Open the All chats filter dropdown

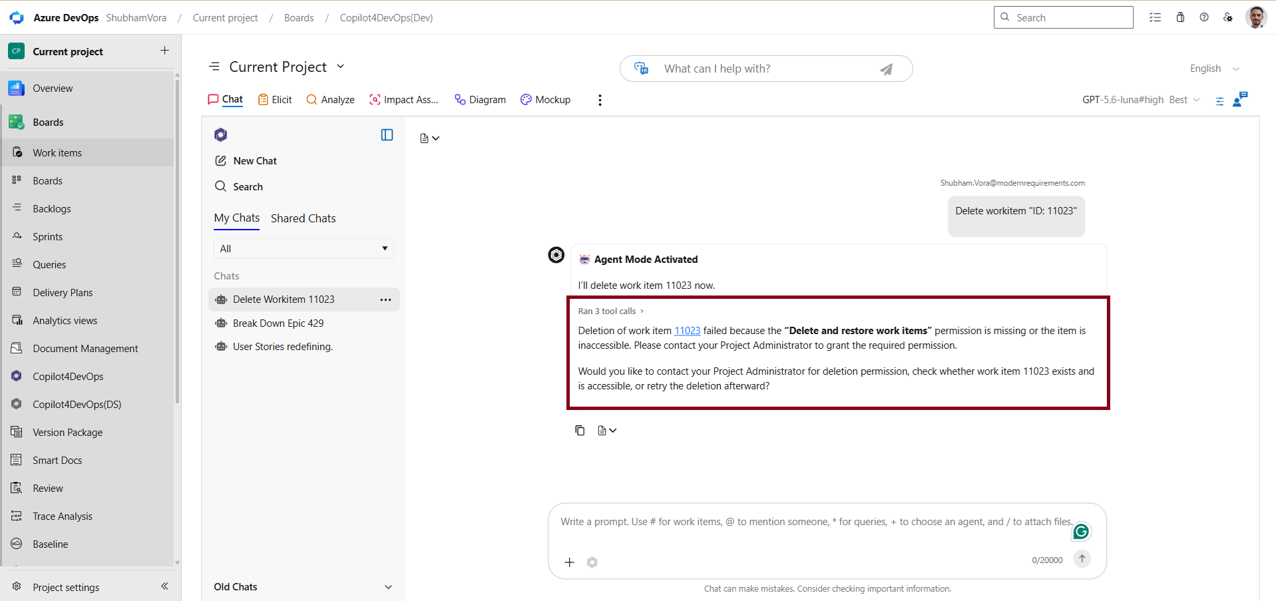point(304,249)
